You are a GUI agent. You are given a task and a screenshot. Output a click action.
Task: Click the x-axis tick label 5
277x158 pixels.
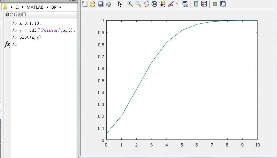[x=182, y=145]
